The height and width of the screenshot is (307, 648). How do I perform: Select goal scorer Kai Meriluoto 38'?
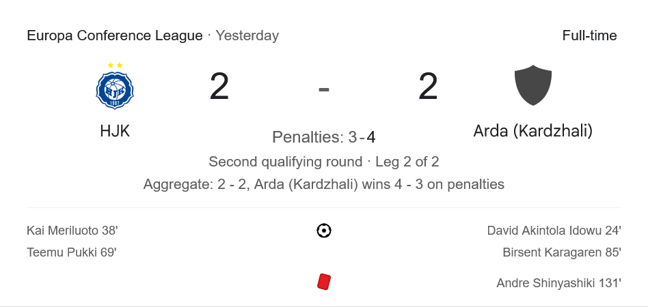pos(72,231)
